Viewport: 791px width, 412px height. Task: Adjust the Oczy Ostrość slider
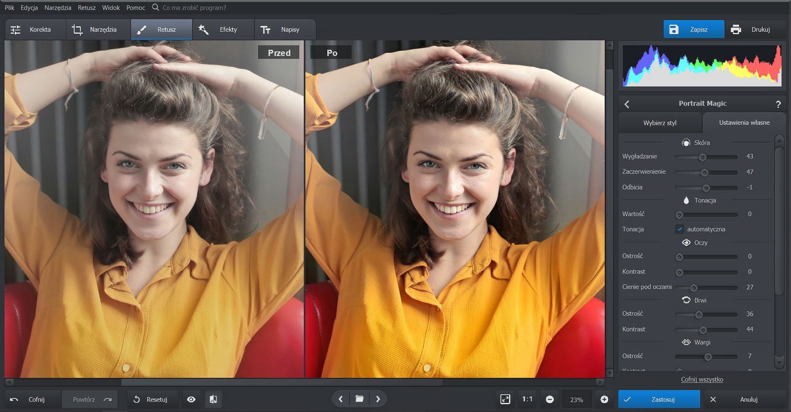point(706,257)
